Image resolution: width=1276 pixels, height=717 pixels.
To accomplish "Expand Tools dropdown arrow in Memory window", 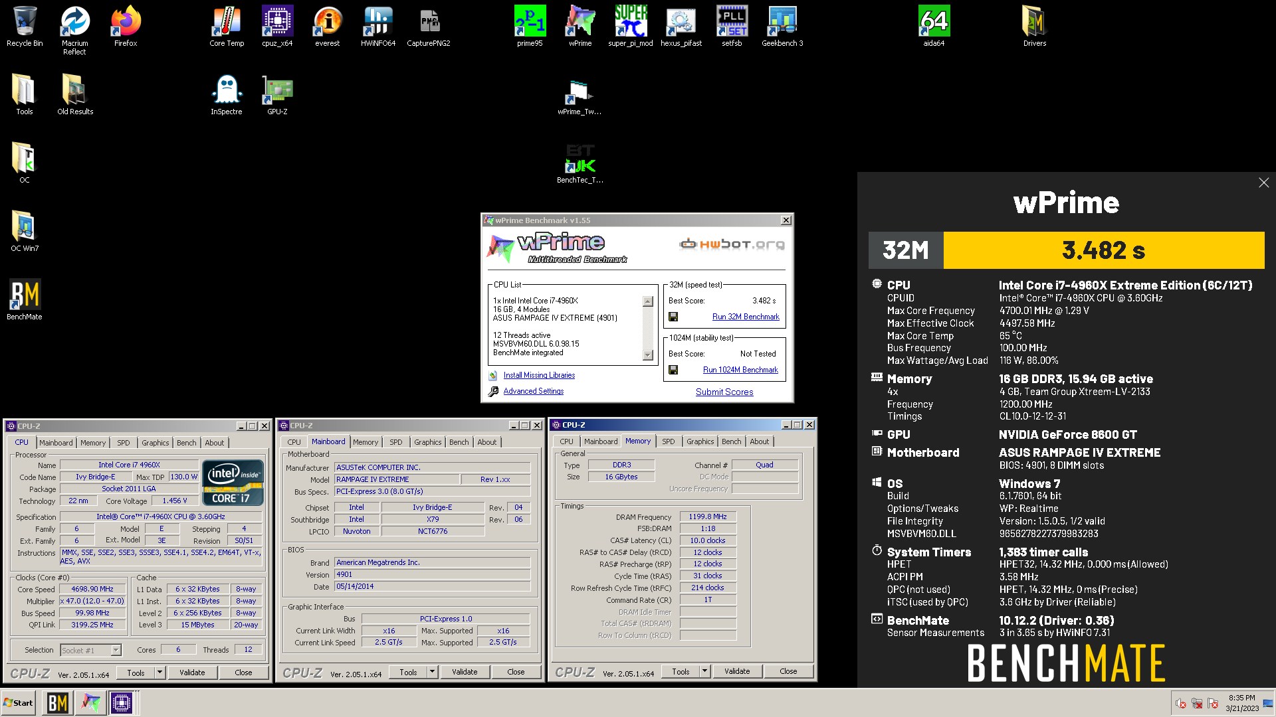I will [x=704, y=671].
